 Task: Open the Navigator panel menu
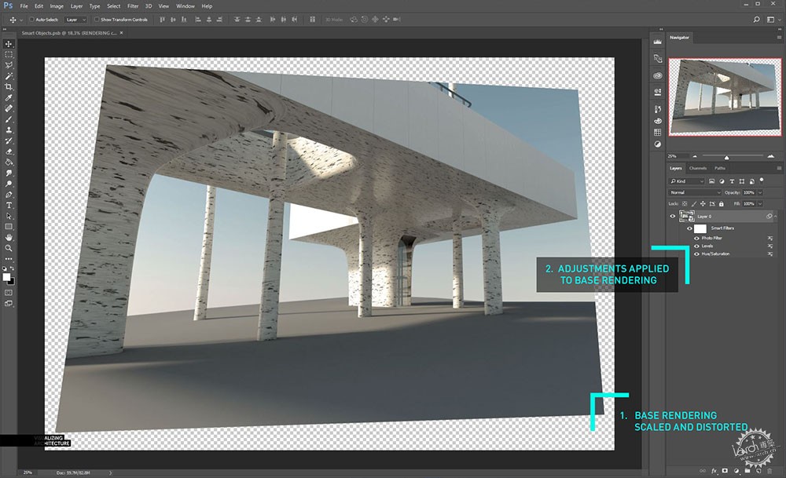pyautogui.click(x=778, y=38)
